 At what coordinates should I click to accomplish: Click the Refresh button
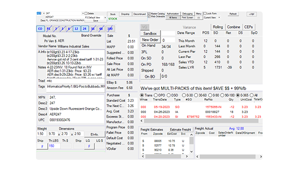(x=233, y=14)
